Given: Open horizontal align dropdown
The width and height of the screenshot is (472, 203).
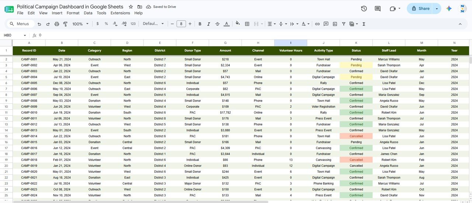Looking at the screenshot, I should (272, 24).
